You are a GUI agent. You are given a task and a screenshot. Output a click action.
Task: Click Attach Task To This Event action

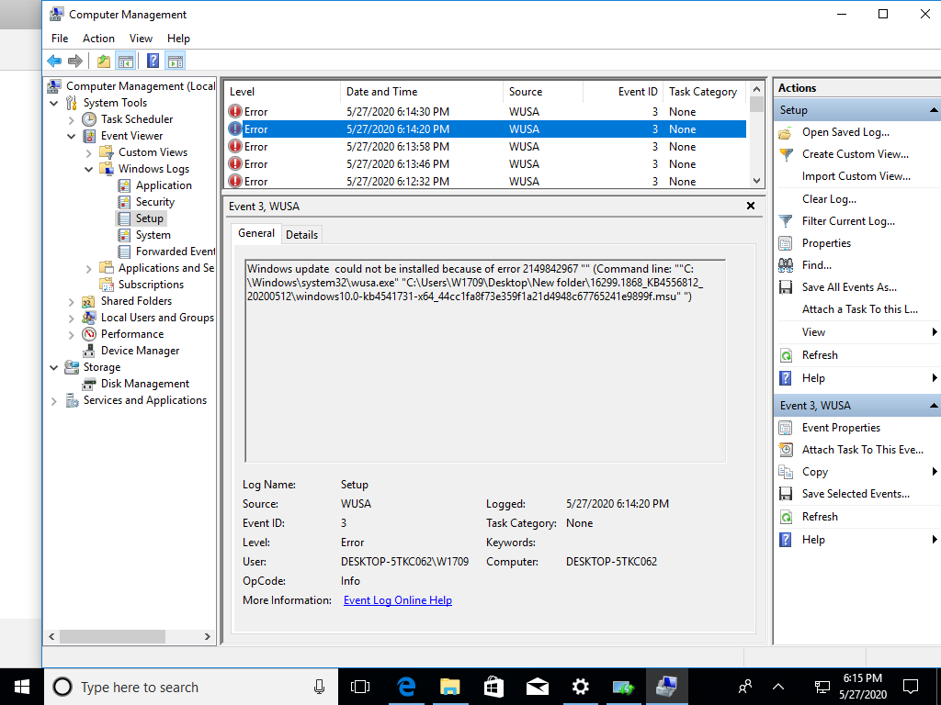coord(862,450)
